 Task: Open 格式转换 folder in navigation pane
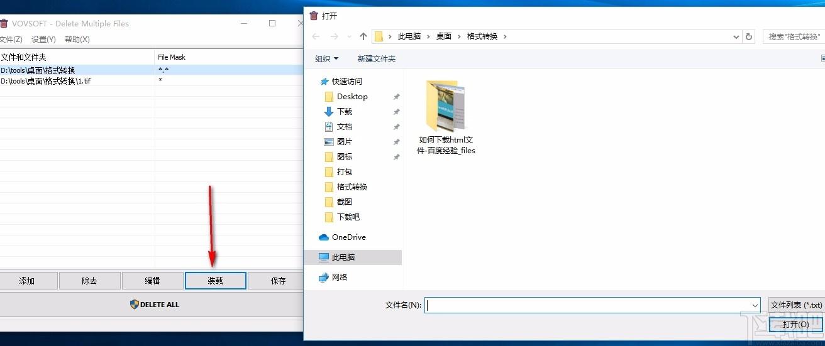(x=352, y=187)
